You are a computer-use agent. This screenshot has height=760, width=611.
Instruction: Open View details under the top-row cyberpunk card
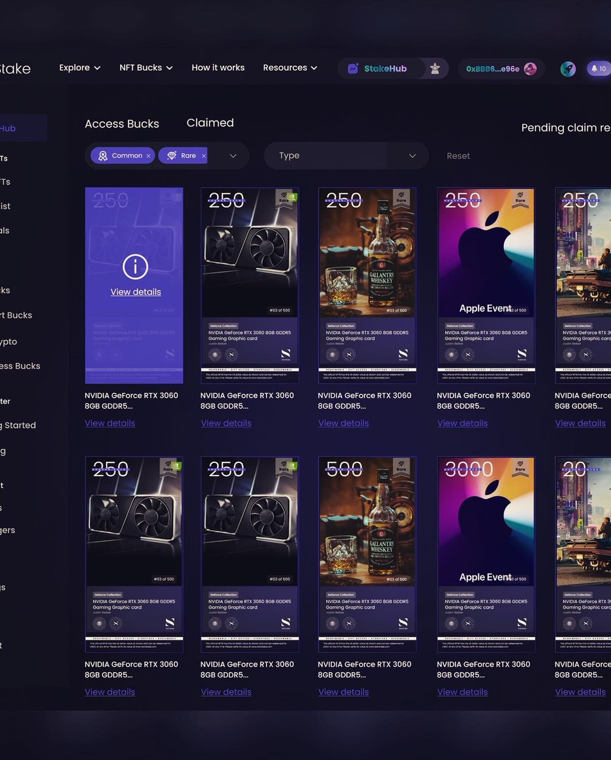pos(581,423)
